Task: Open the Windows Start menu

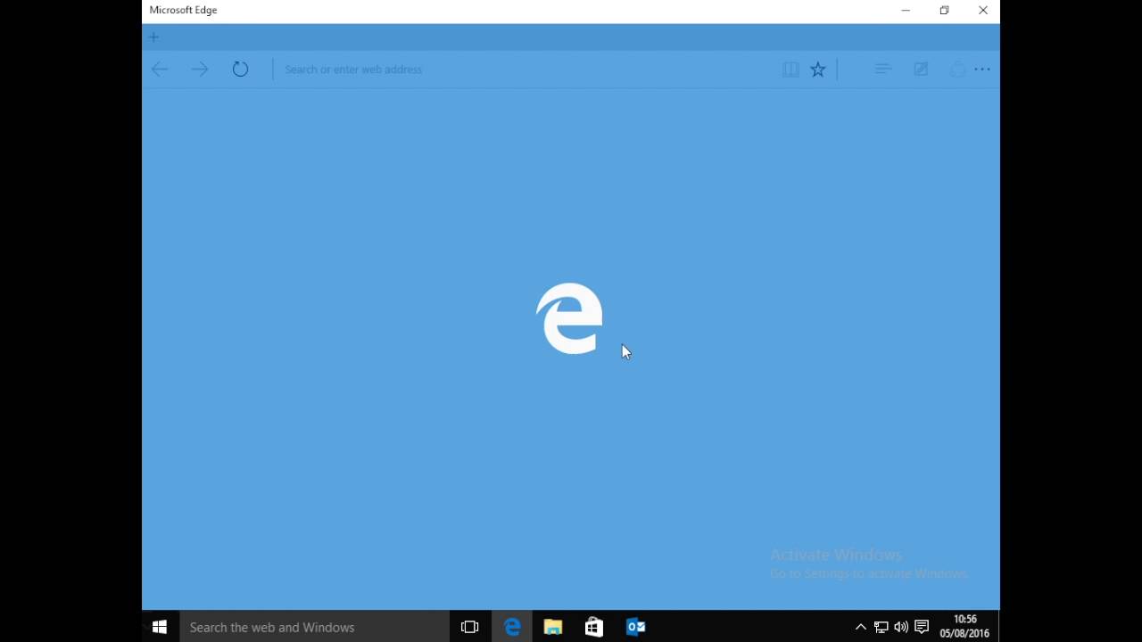Action: click(160, 628)
